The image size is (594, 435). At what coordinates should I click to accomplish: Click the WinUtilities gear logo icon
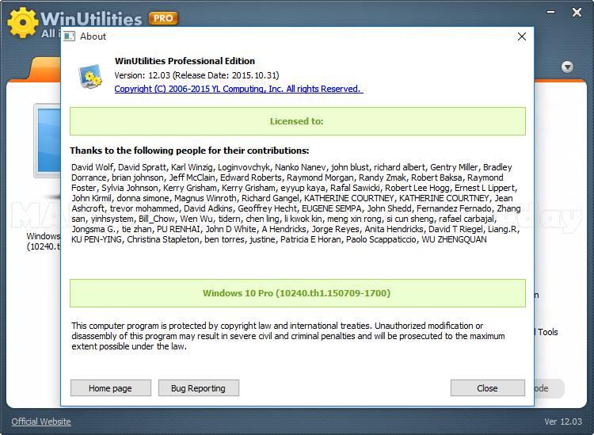click(23, 23)
